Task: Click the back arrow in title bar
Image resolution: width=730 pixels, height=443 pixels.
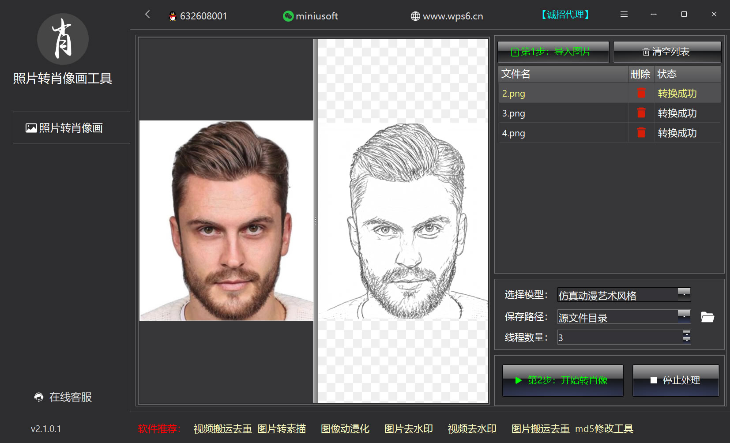Action: tap(147, 15)
